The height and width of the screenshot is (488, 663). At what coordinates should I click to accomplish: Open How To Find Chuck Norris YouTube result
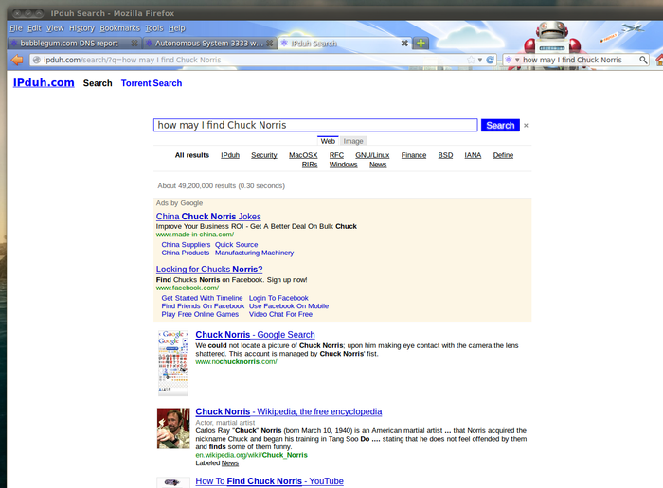click(x=269, y=481)
